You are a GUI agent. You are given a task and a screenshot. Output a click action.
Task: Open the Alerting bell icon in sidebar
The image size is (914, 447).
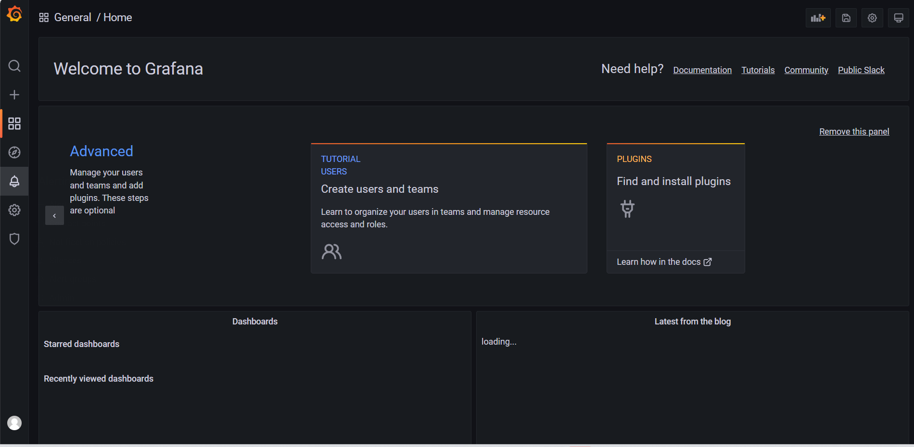click(14, 181)
